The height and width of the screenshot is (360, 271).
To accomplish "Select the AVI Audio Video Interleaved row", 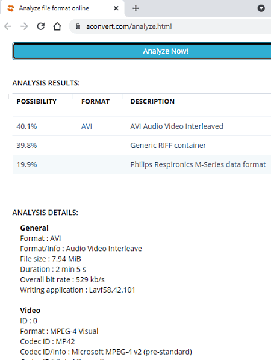I will tap(142, 126).
